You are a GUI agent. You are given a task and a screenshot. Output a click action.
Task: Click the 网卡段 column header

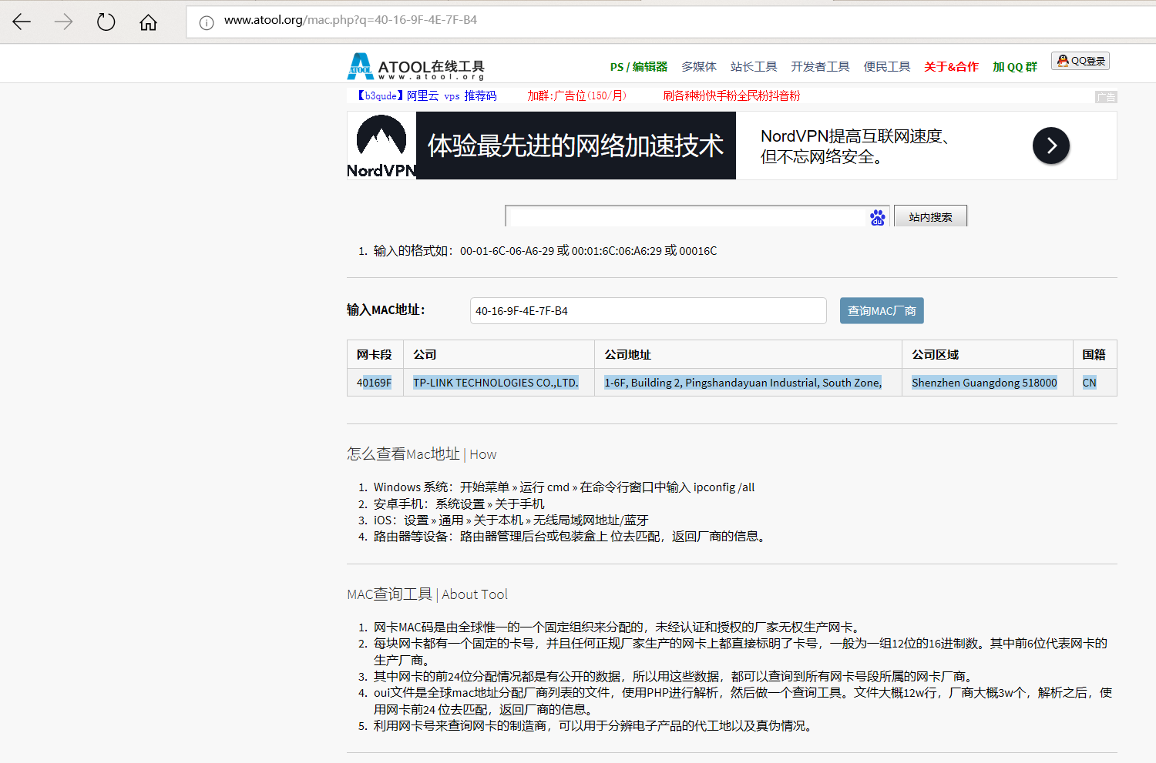[x=375, y=354]
